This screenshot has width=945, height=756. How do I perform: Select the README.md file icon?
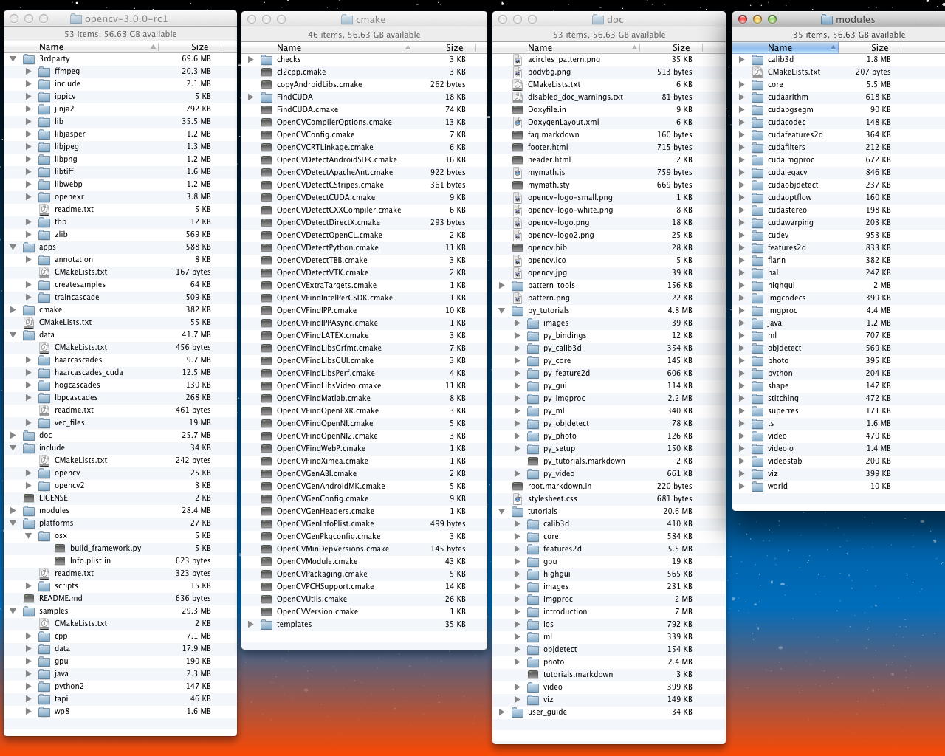(x=29, y=599)
